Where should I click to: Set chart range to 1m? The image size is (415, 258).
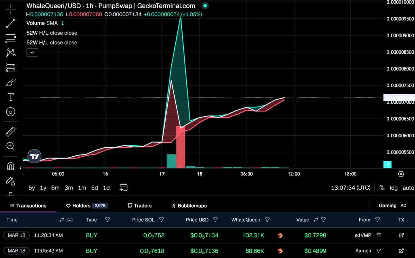[82, 188]
